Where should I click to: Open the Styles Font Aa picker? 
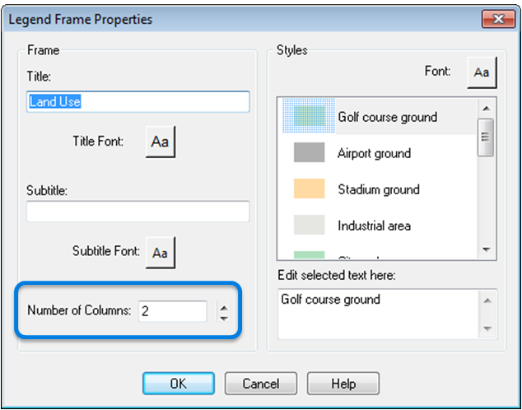482,72
